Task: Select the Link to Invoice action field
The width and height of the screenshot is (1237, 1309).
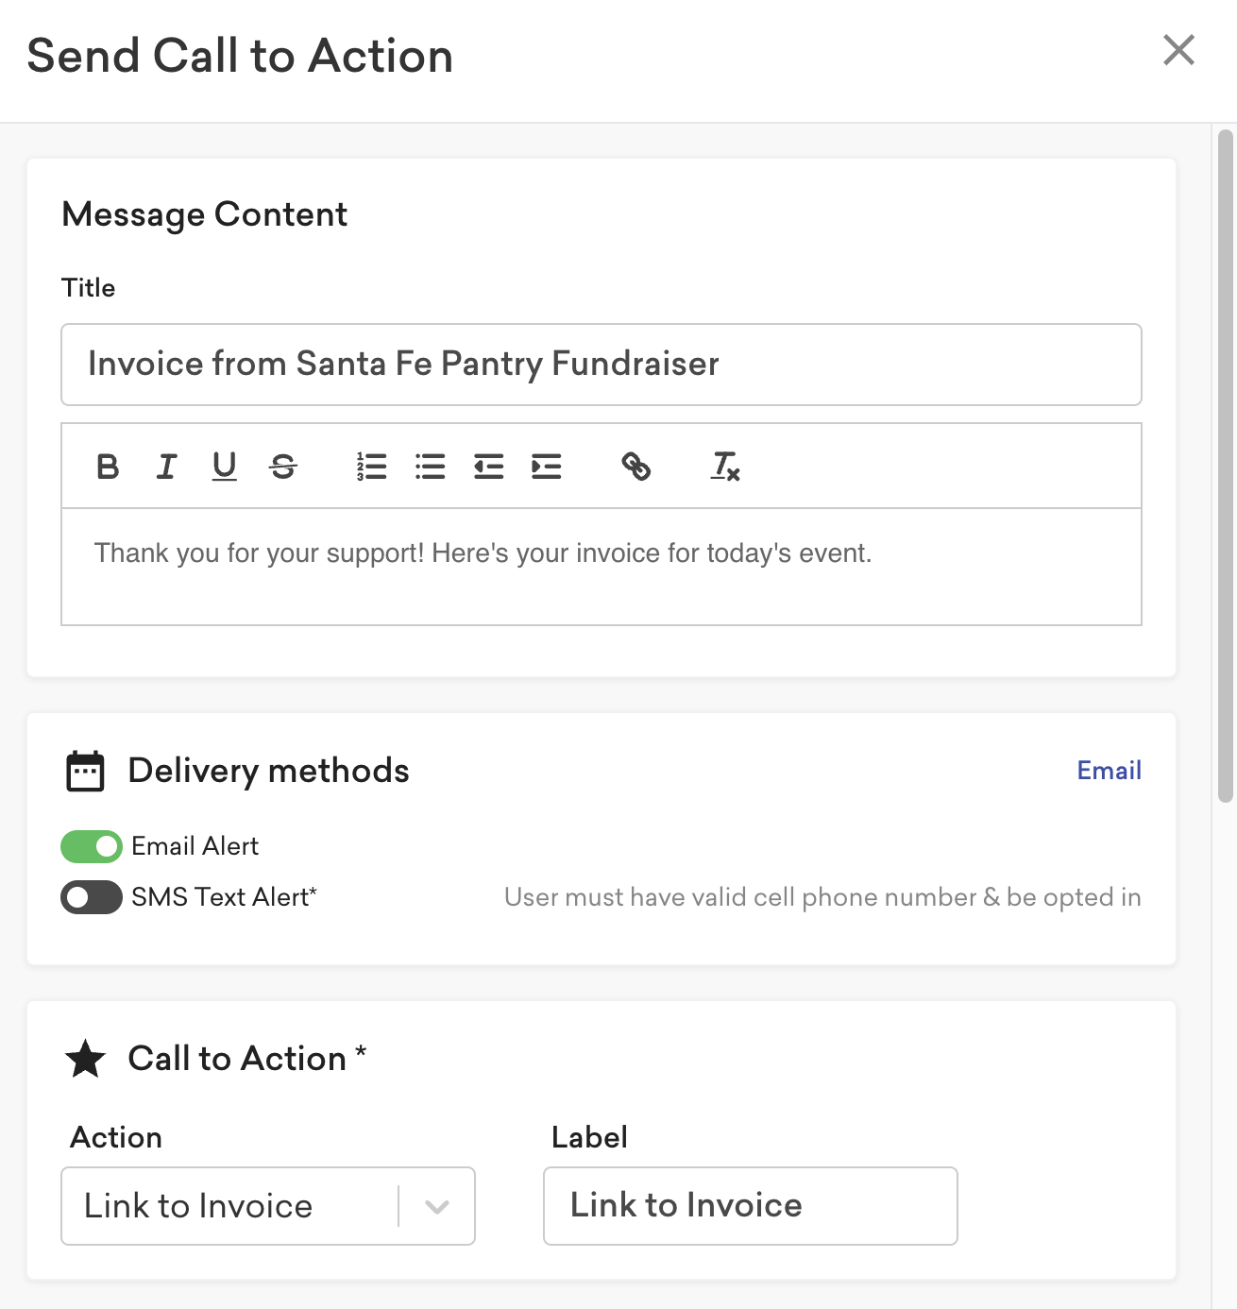Action: [x=268, y=1206]
